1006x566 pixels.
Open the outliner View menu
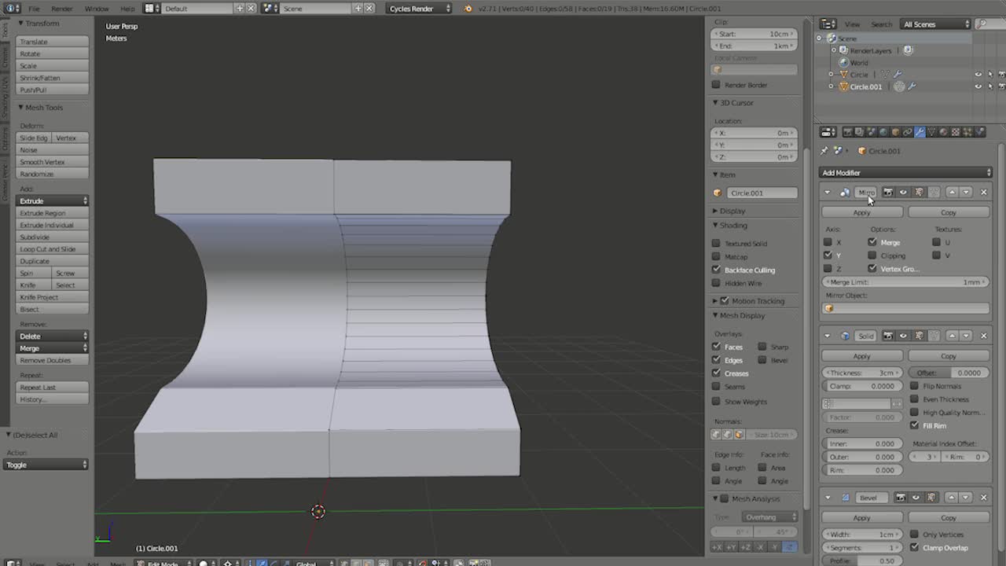click(x=852, y=24)
